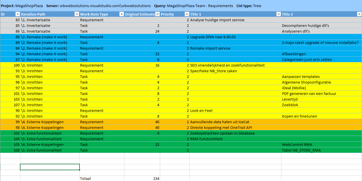The width and height of the screenshot is (362, 181).
Task: Click the Server wbwebsolutions.visualstudio.com text
Action: coord(98,6)
